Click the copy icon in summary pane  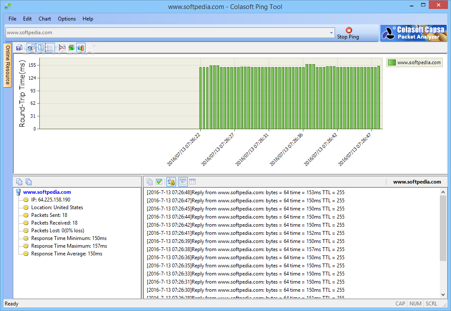tap(19, 182)
